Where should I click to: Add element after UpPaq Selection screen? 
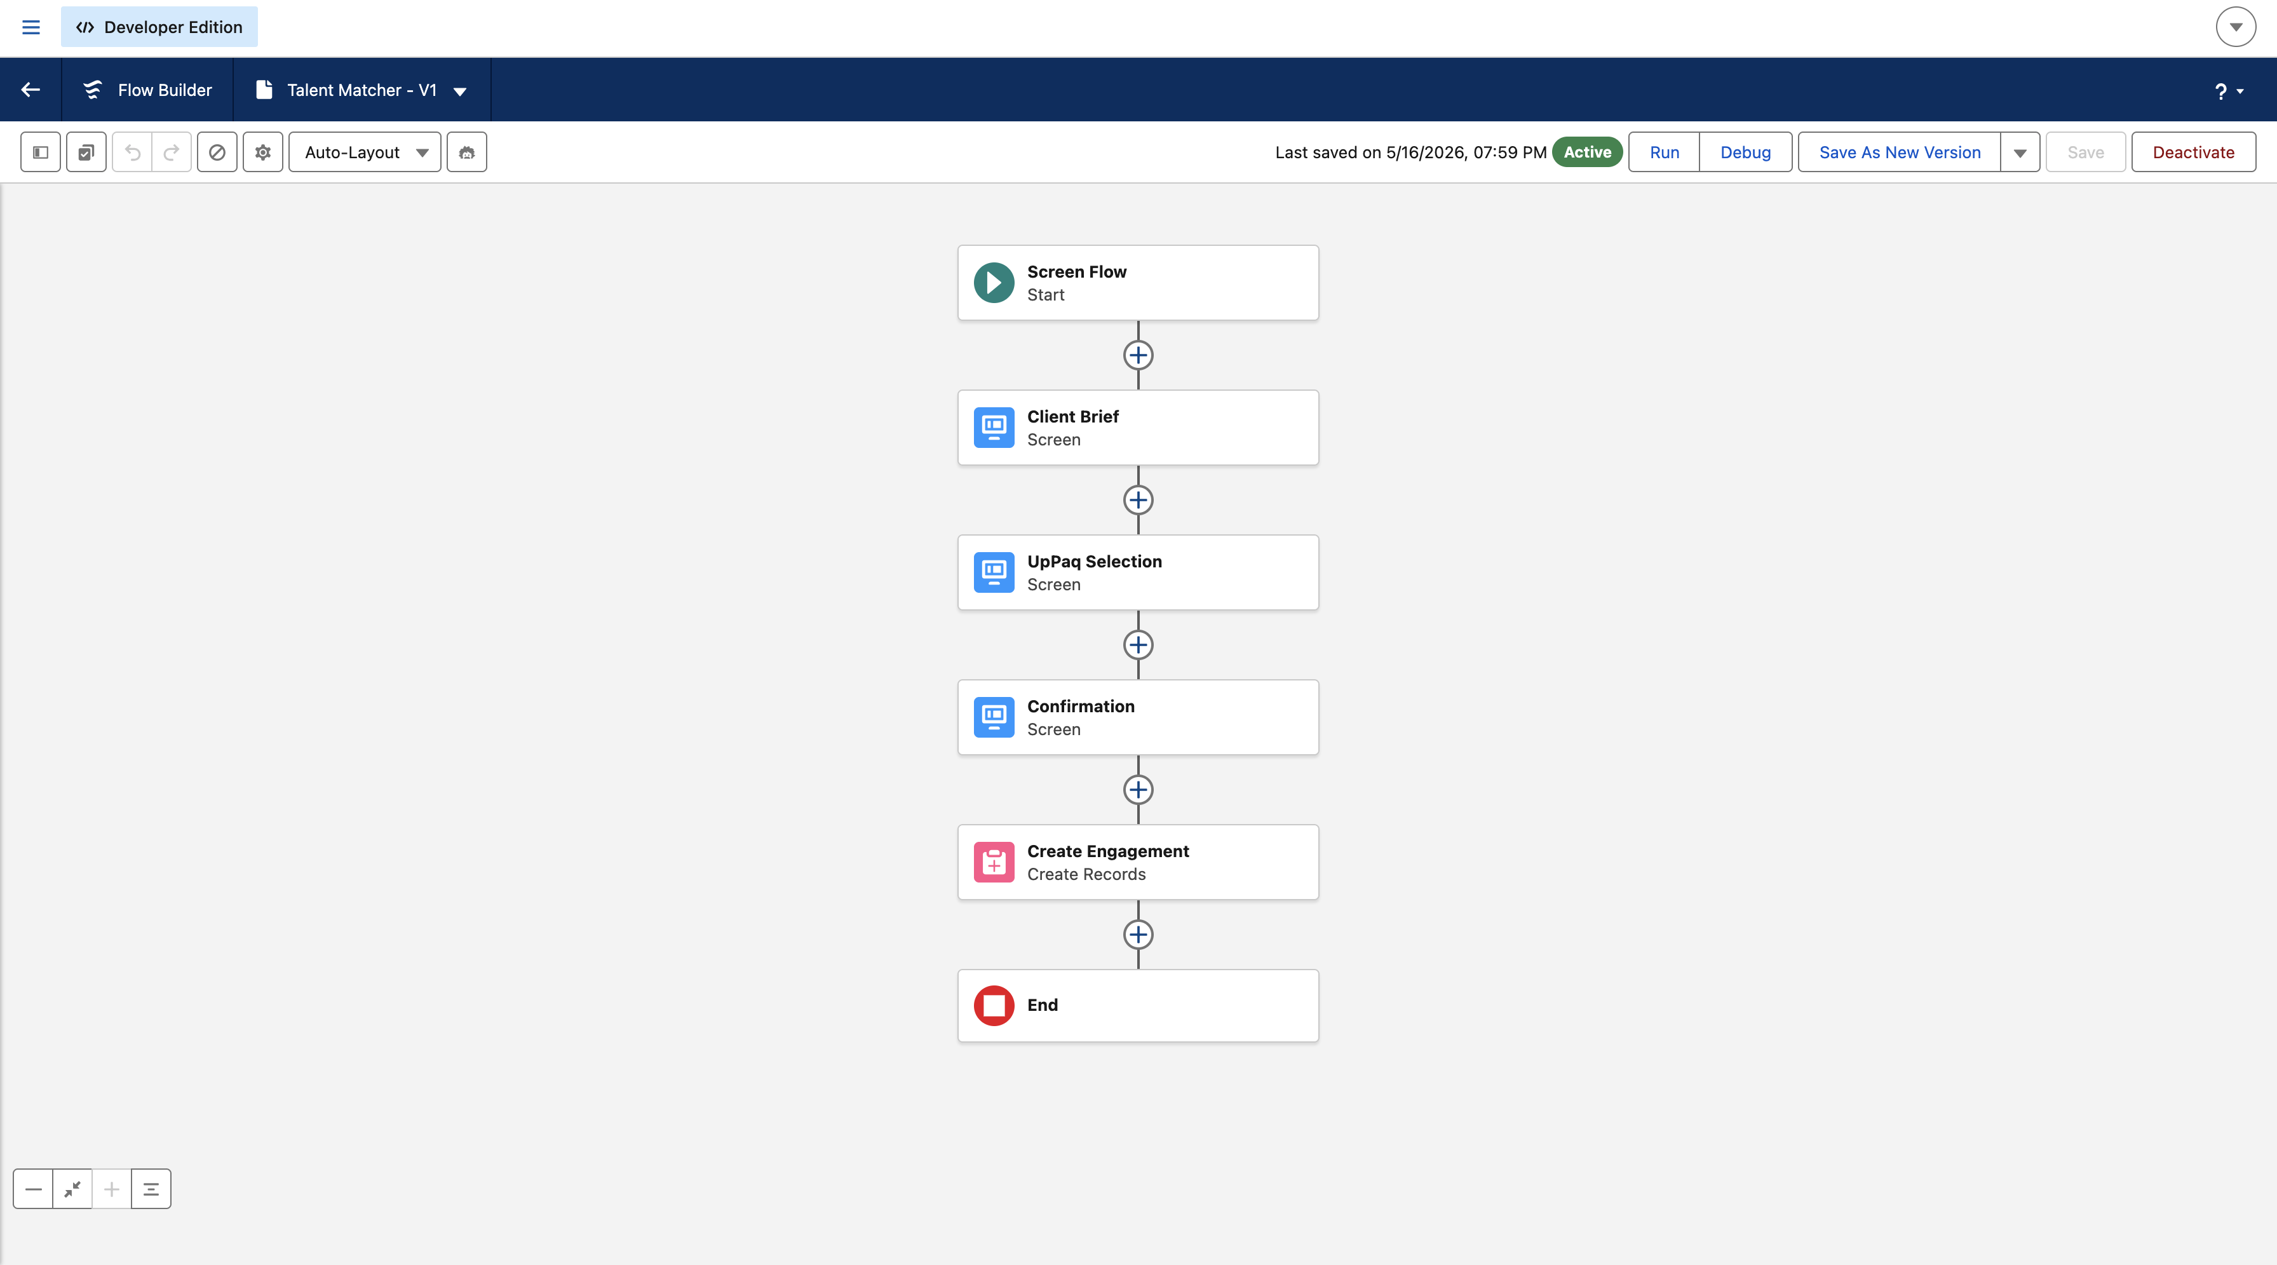pyautogui.click(x=1138, y=646)
